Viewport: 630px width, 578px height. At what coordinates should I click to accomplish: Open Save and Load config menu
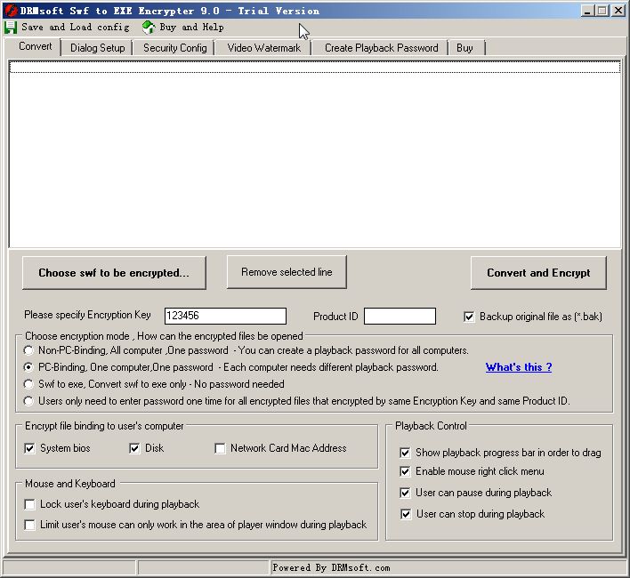pyautogui.click(x=75, y=27)
